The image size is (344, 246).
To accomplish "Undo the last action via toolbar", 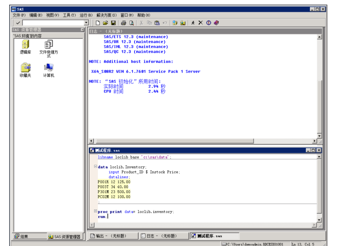I will coord(165,23).
